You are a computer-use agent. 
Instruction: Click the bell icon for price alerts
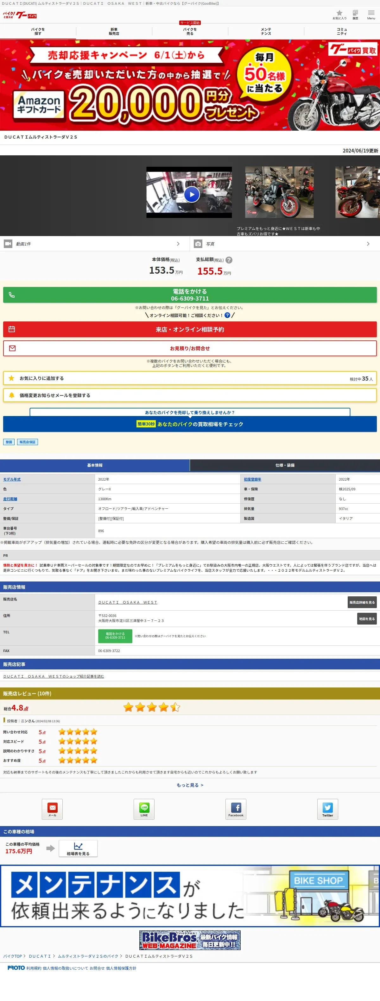(12, 395)
